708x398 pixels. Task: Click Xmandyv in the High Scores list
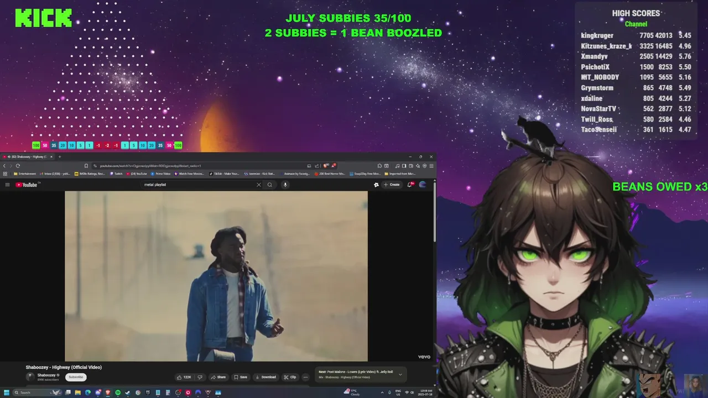595,56
